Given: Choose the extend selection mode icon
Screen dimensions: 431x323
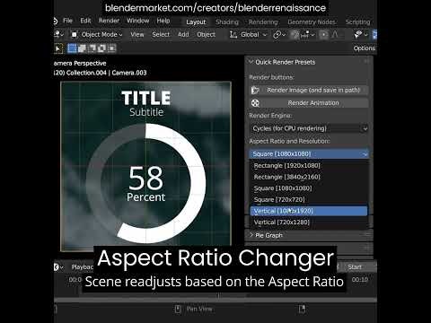Looking at the screenshot, I should pos(82,48).
